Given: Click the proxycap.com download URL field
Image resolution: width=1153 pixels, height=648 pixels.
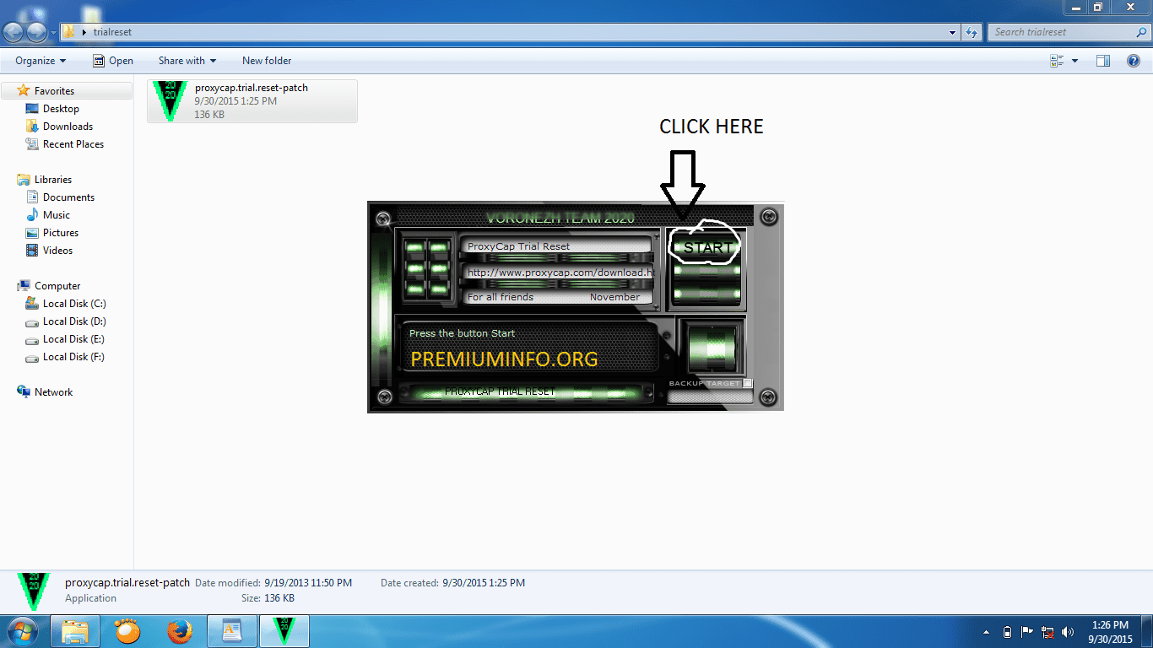Looking at the screenshot, I should (x=558, y=273).
